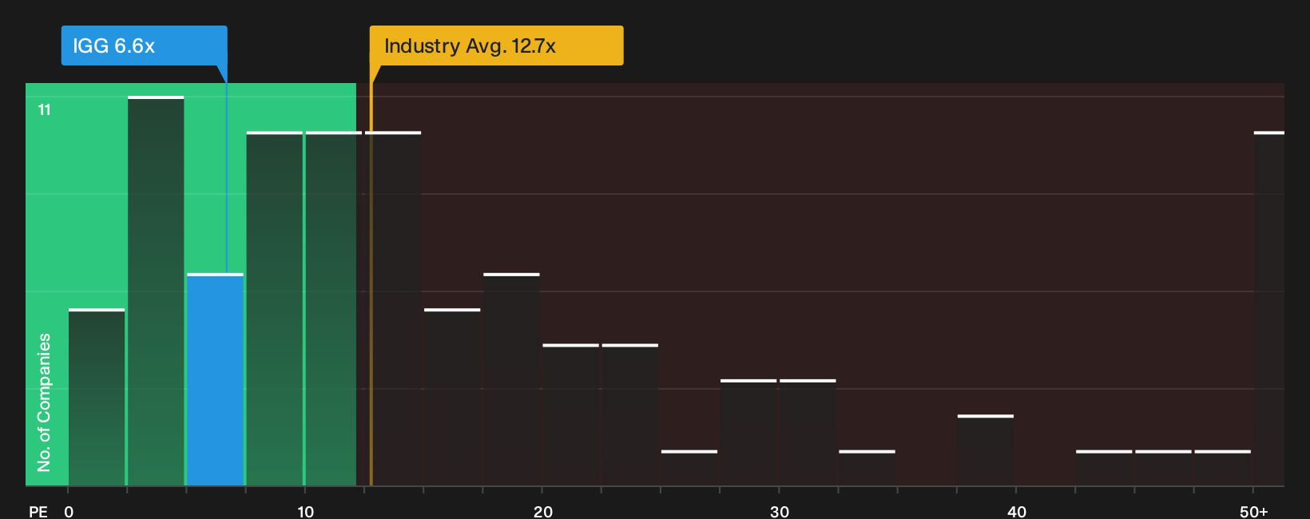
Task: Select the 50+ PE bar at far right
Action: [x=1269, y=308]
